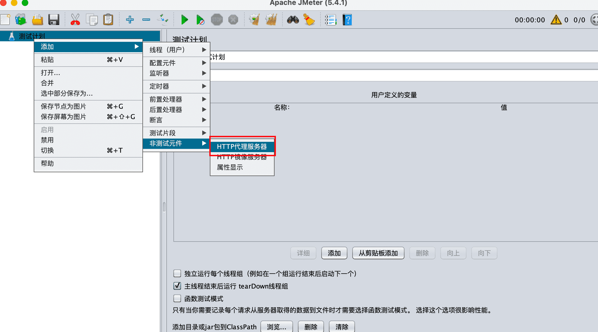Click the 浏览... ClassPath button
This screenshot has width=598, height=332.
[276, 327]
